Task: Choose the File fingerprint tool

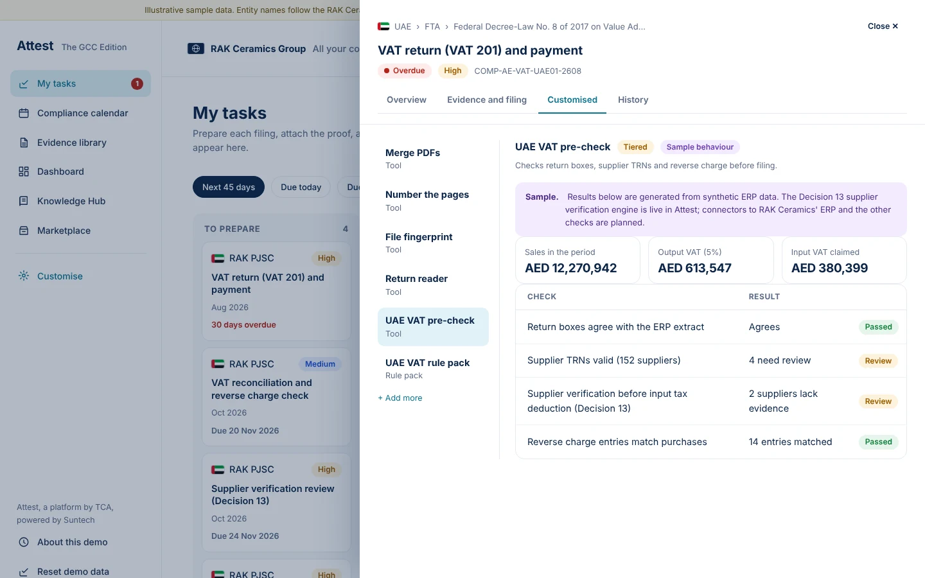Action: pos(433,243)
